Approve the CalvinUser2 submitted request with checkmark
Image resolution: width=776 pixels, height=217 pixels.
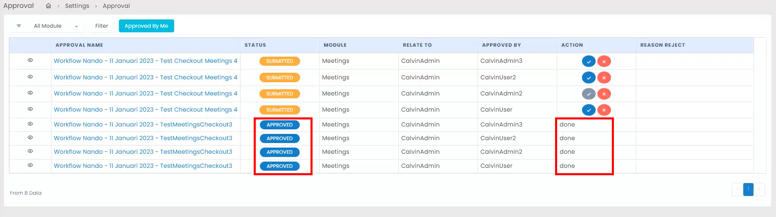tap(589, 78)
